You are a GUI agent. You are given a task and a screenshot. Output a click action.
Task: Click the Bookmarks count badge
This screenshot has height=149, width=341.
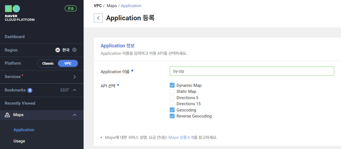coord(30,90)
